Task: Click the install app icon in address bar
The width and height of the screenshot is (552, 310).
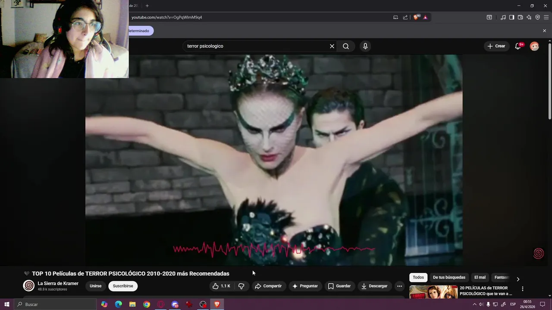Action: tap(395, 17)
